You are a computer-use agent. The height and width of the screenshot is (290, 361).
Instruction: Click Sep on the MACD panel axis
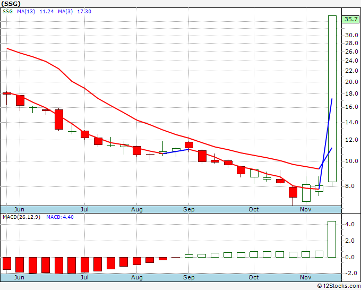coord(189,277)
